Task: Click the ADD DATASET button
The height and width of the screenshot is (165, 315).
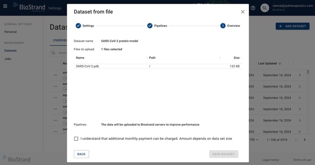Action: point(293,26)
